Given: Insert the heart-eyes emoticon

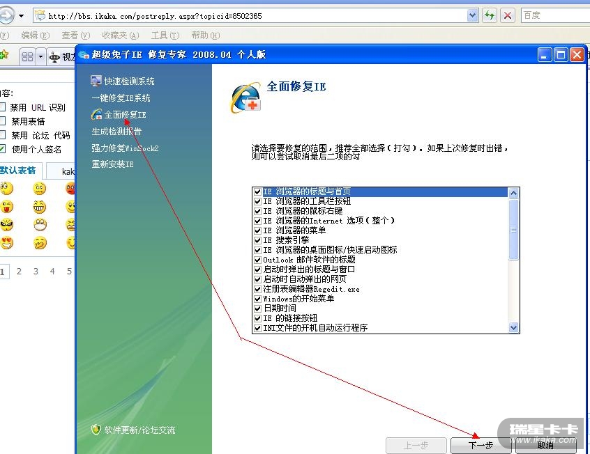Looking at the screenshot, I should 6,243.
